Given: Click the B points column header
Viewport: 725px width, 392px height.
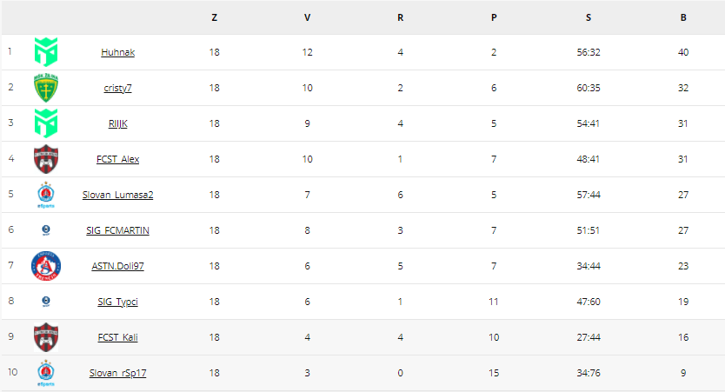Looking at the screenshot, I should click(x=683, y=17).
